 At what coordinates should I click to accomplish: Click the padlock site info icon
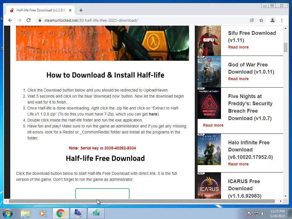pyautogui.click(x=40, y=20)
